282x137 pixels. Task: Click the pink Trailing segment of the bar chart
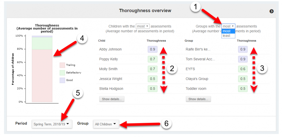(x=42, y=75)
